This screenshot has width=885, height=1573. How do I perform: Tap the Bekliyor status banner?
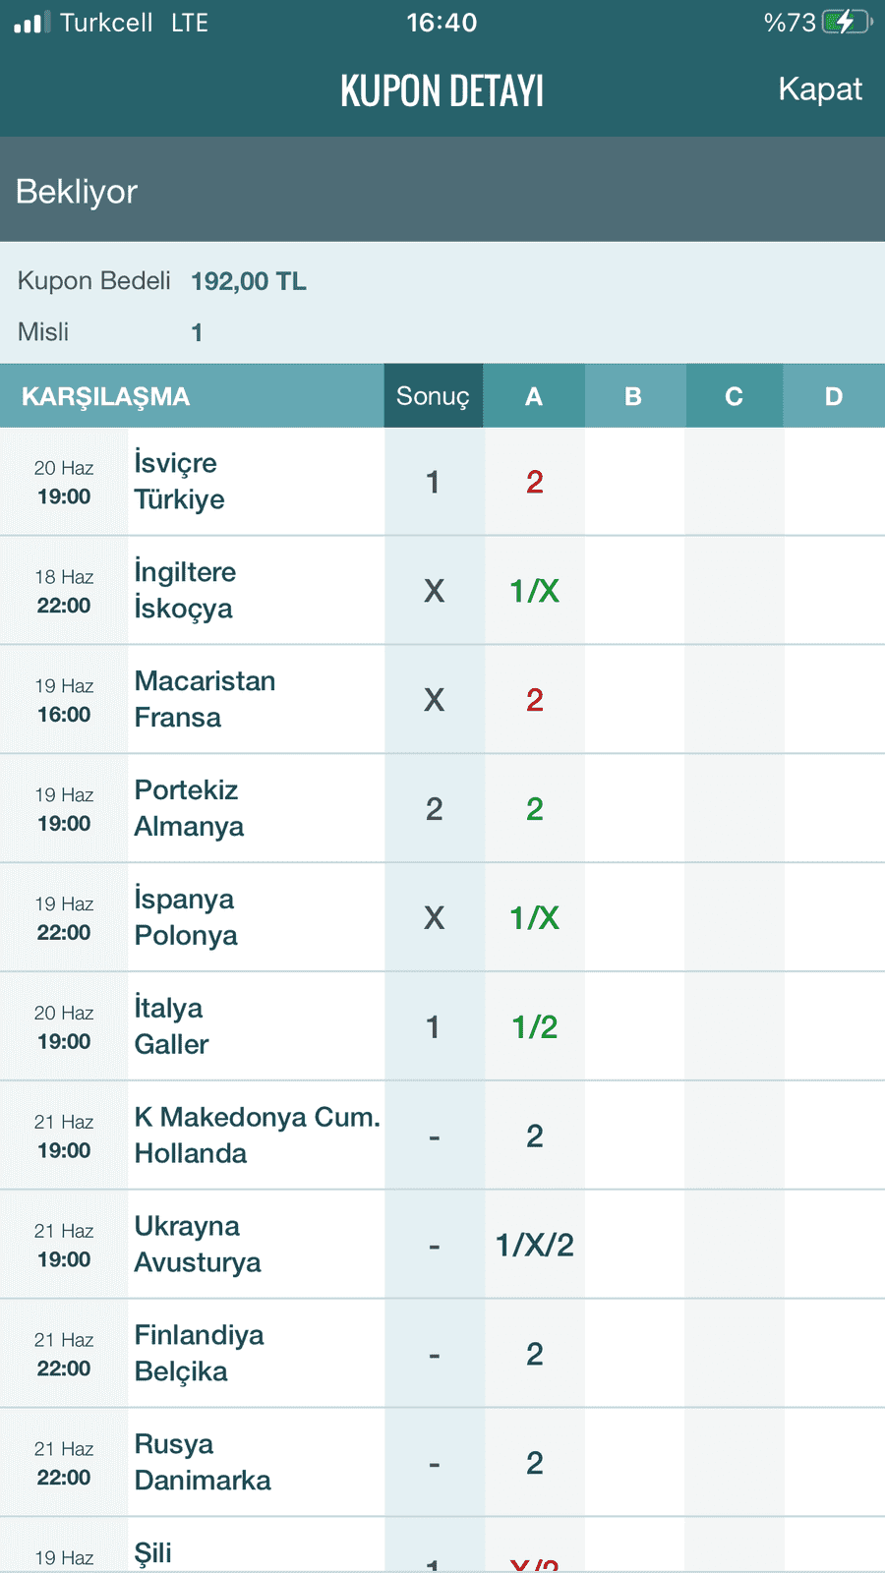tap(442, 190)
